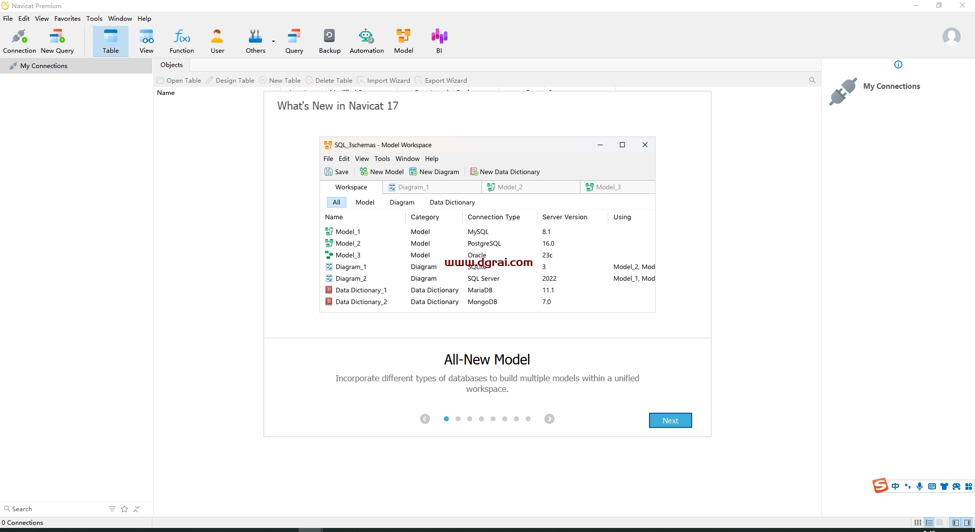Click the Search field in navigation pane

click(x=51, y=509)
